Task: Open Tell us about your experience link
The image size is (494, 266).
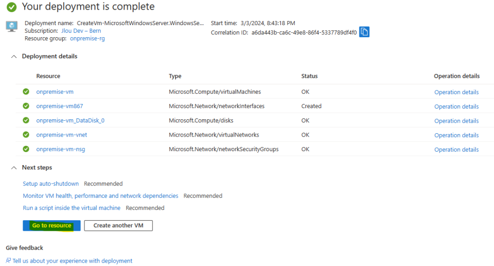Action: tap(72, 261)
